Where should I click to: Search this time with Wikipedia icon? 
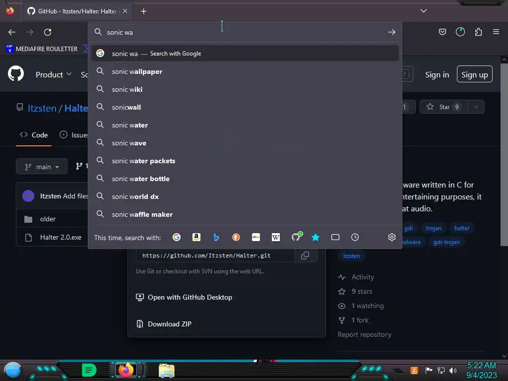coord(276,237)
